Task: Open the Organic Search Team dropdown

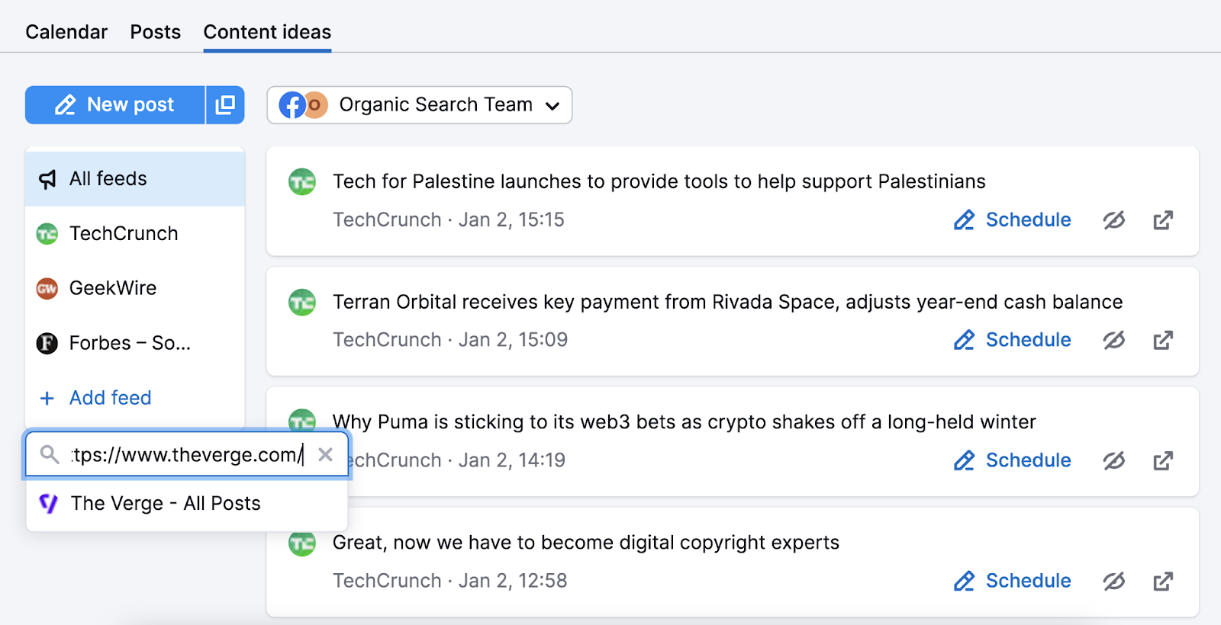Action: (420, 104)
